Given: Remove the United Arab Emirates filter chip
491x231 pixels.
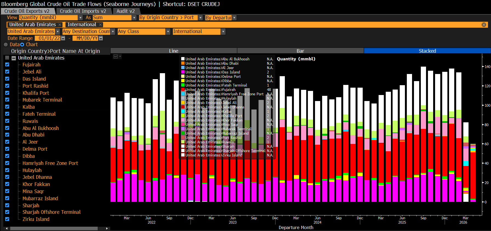Looking at the screenshot, I should (60, 25).
